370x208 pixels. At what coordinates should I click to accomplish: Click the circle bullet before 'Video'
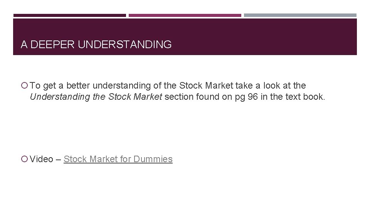(x=25, y=159)
